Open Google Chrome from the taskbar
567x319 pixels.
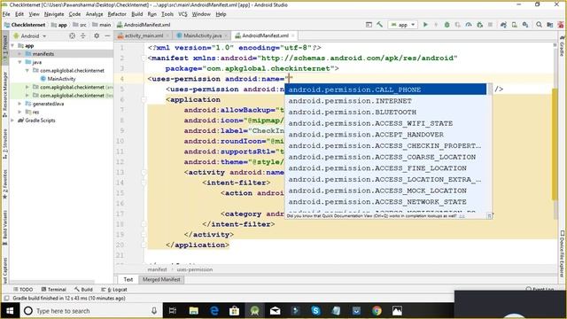(x=377, y=310)
